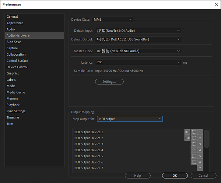Confirm preferences with the OK button
Viewport: 221px width, 183px height.
[175, 176]
